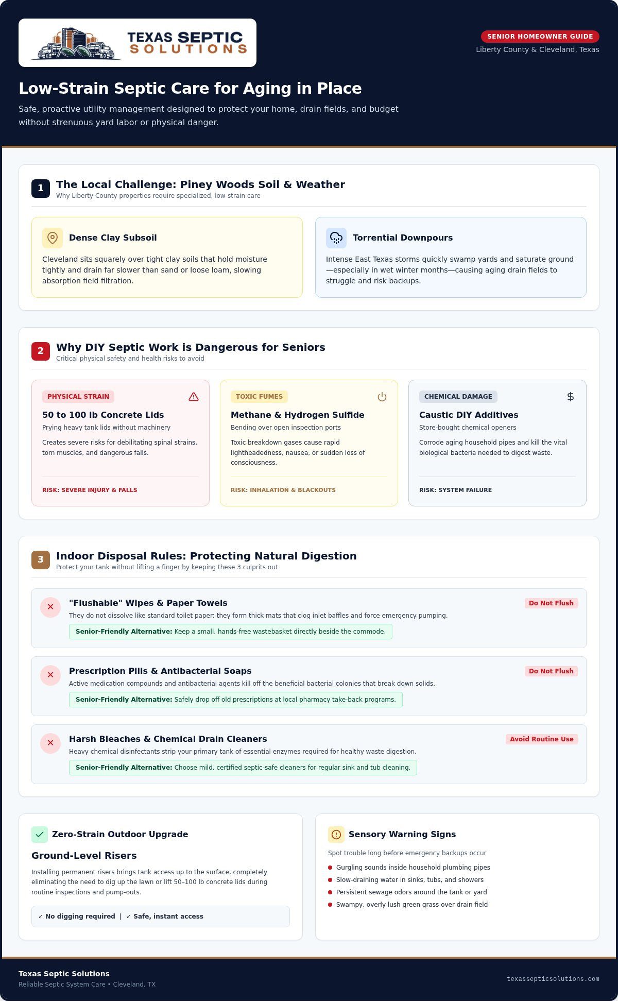The height and width of the screenshot is (1001, 618).
Task: Click the Texas Septic Solutions logo
Action: click(x=138, y=43)
